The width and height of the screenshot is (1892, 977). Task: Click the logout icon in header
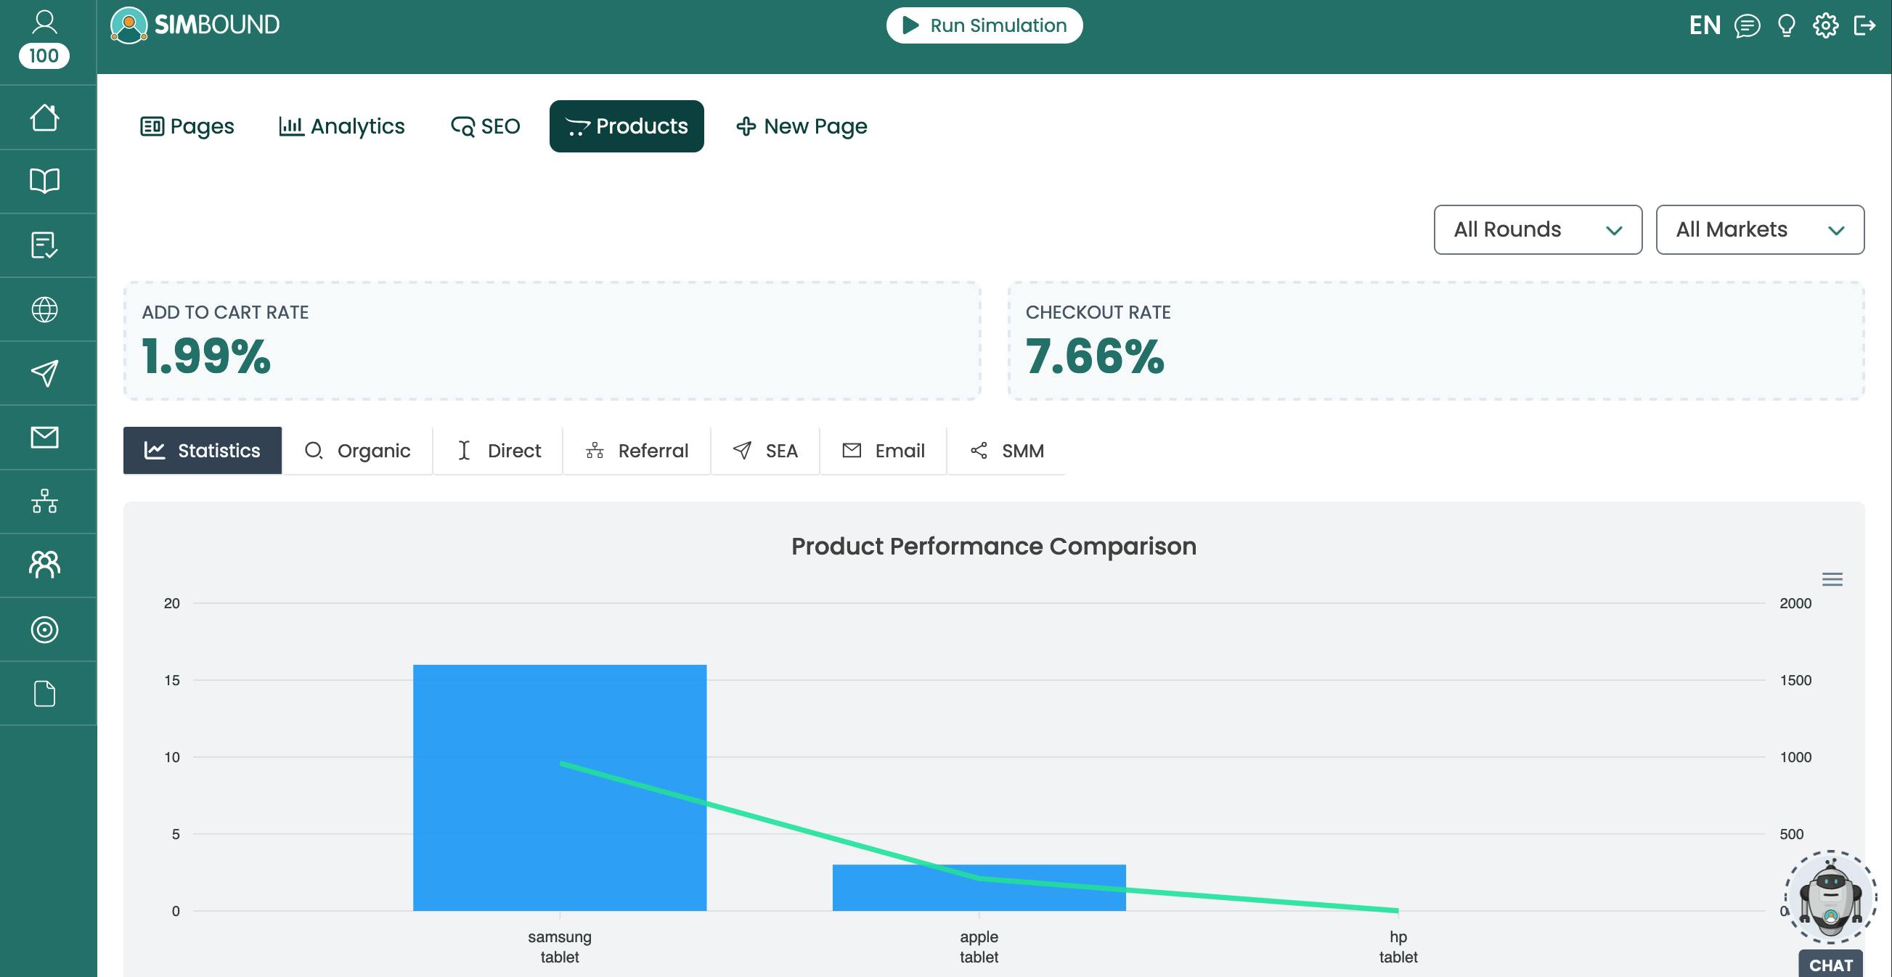[x=1865, y=25]
